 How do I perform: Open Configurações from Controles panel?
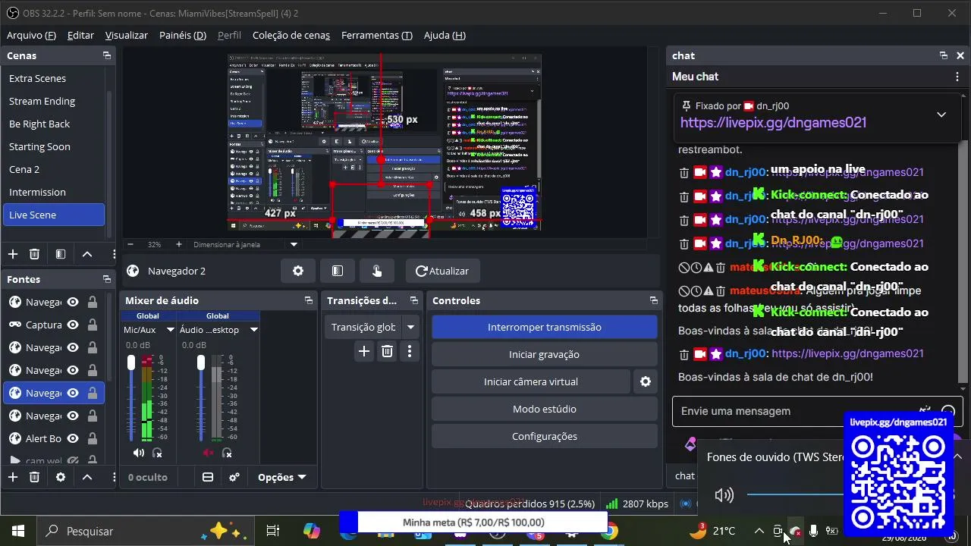tap(545, 436)
